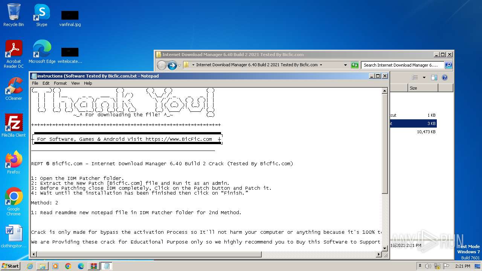
Task: Click the '1: Open the IDM Patcher folder.' line
Action: pos(77,178)
